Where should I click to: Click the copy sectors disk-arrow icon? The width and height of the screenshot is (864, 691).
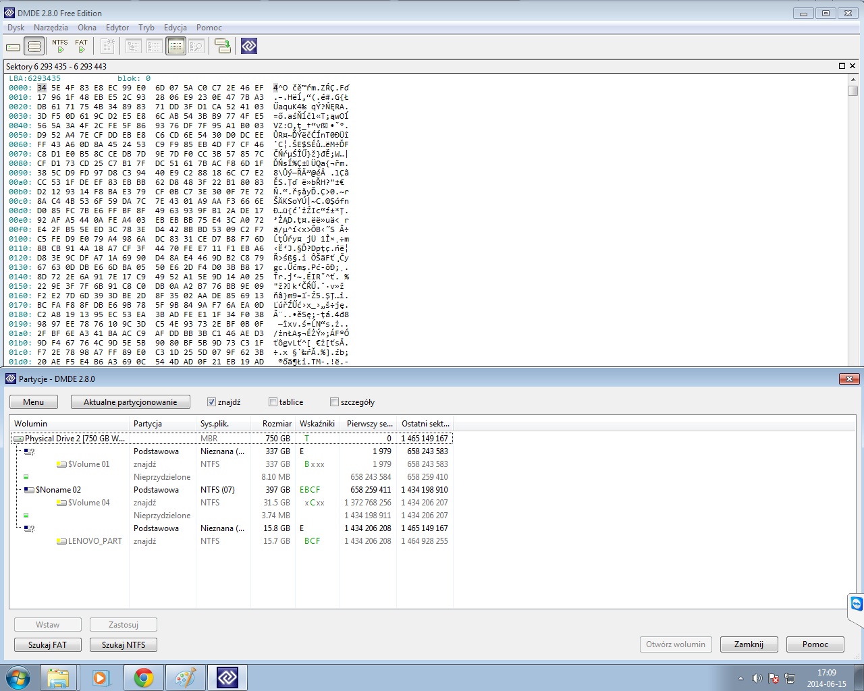[223, 46]
